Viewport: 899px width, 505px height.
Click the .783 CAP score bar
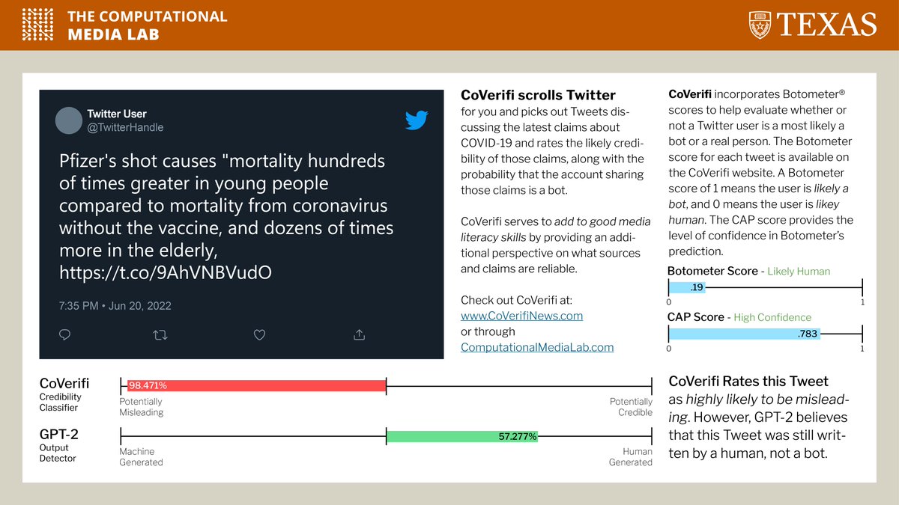pos(745,334)
